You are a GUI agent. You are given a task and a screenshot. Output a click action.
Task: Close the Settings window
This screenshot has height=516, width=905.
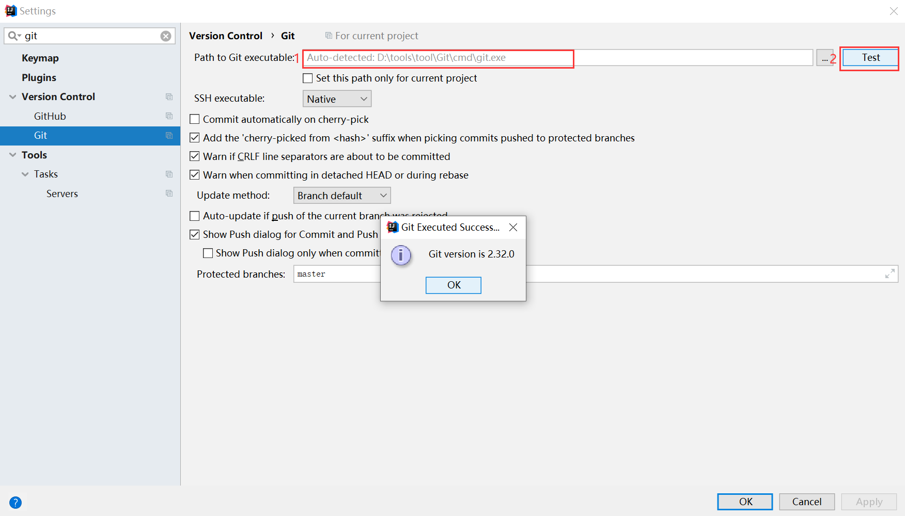(x=894, y=11)
